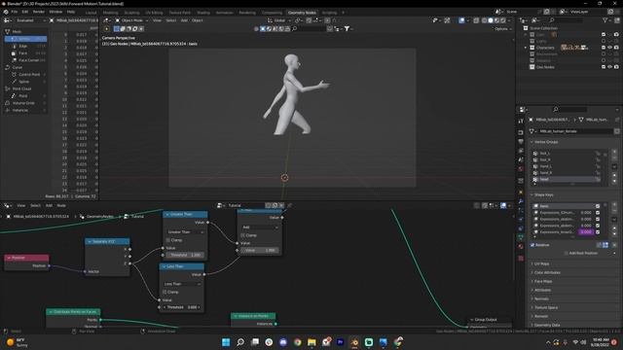Screen dimensions: 623x350
Task: Select Spline under Curve in spreadsheet
Action: click(26, 82)
